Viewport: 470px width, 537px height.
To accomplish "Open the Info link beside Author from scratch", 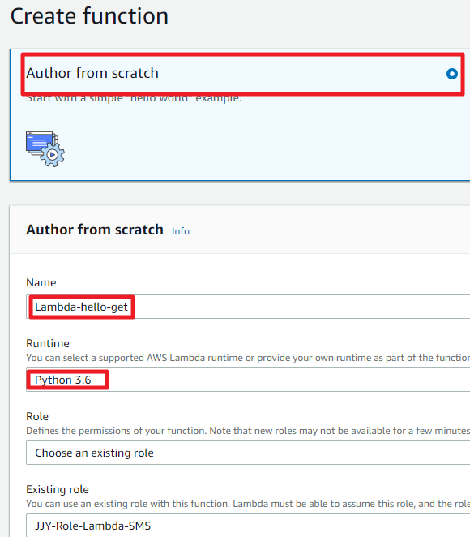I will pos(181,231).
